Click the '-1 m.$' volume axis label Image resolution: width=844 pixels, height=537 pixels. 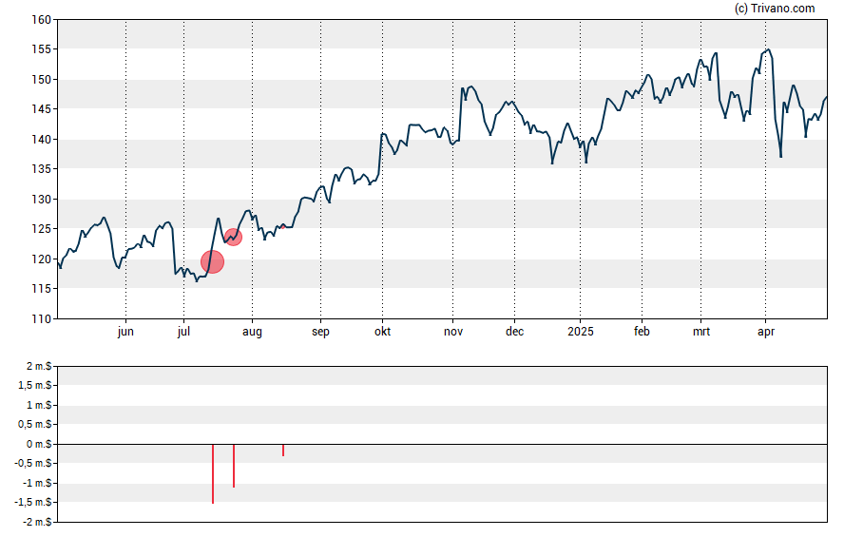point(37,483)
